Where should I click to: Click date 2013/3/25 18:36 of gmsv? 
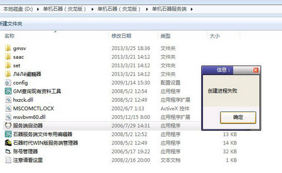click(x=131, y=48)
